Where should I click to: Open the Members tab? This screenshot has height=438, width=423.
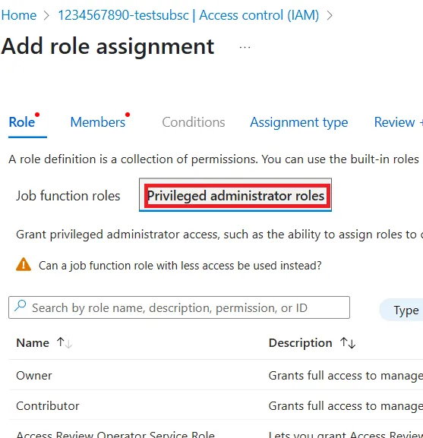(x=98, y=122)
